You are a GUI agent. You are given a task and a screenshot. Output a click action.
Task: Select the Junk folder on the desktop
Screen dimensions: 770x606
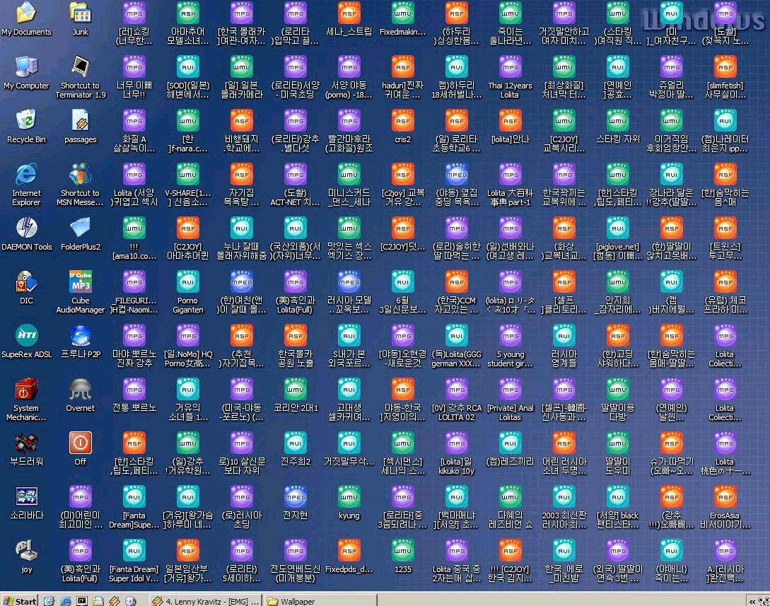coord(80,13)
